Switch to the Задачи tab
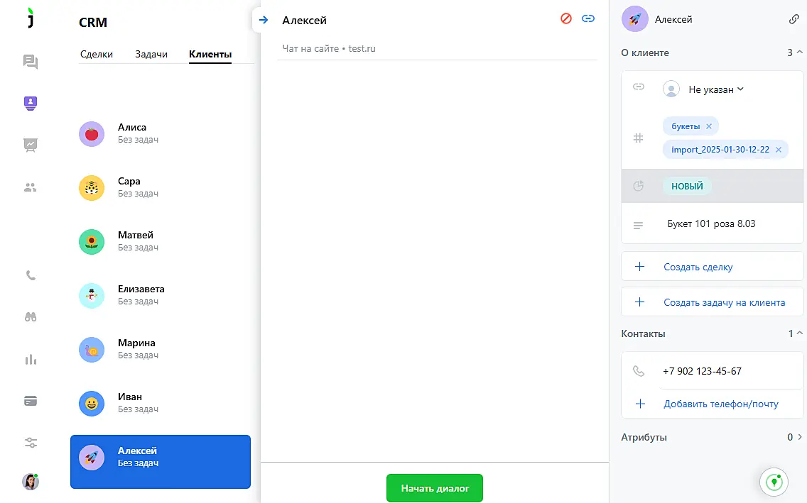Viewport: 807px width, 503px height. coord(151,54)
